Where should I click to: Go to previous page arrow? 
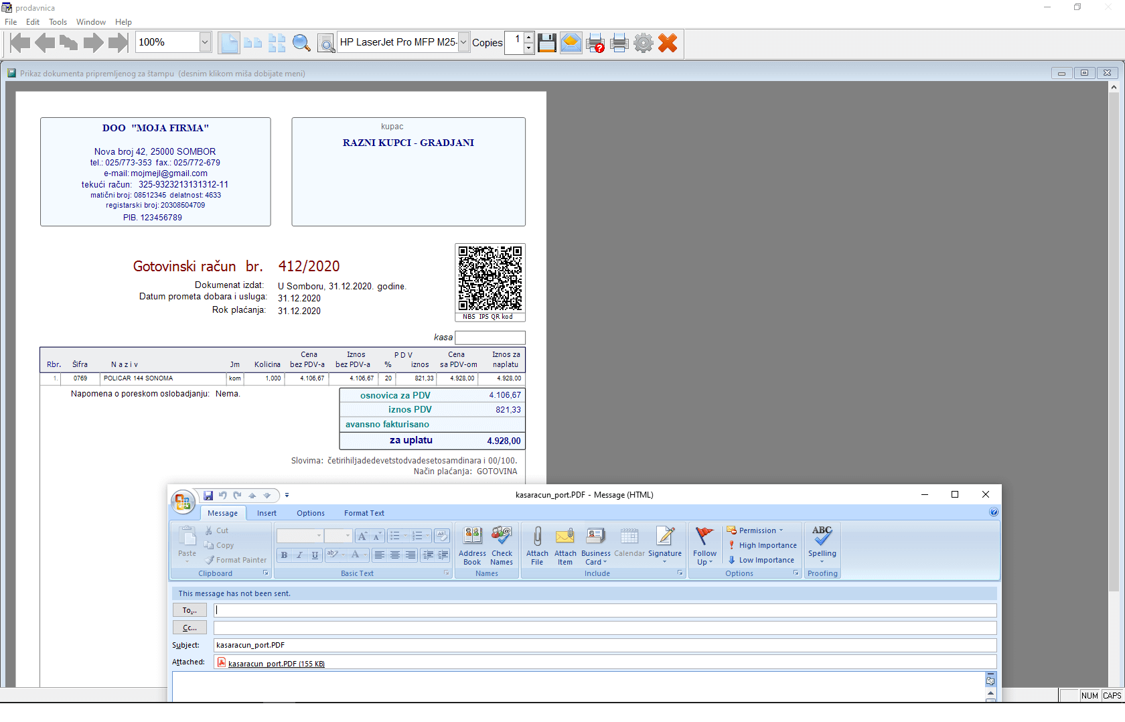point(45,43)
